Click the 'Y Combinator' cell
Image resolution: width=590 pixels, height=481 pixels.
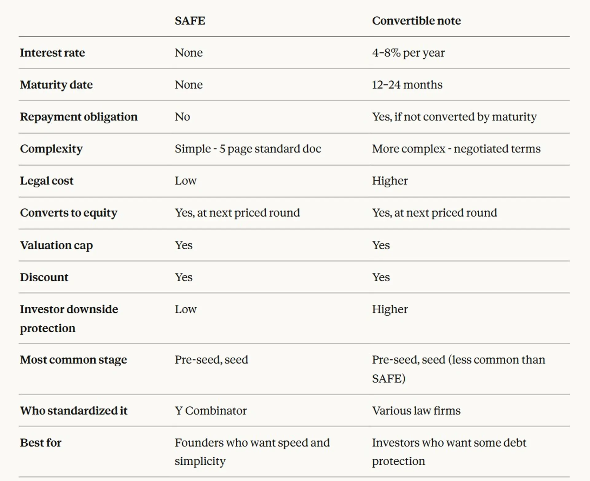click(x=211, y=411)
